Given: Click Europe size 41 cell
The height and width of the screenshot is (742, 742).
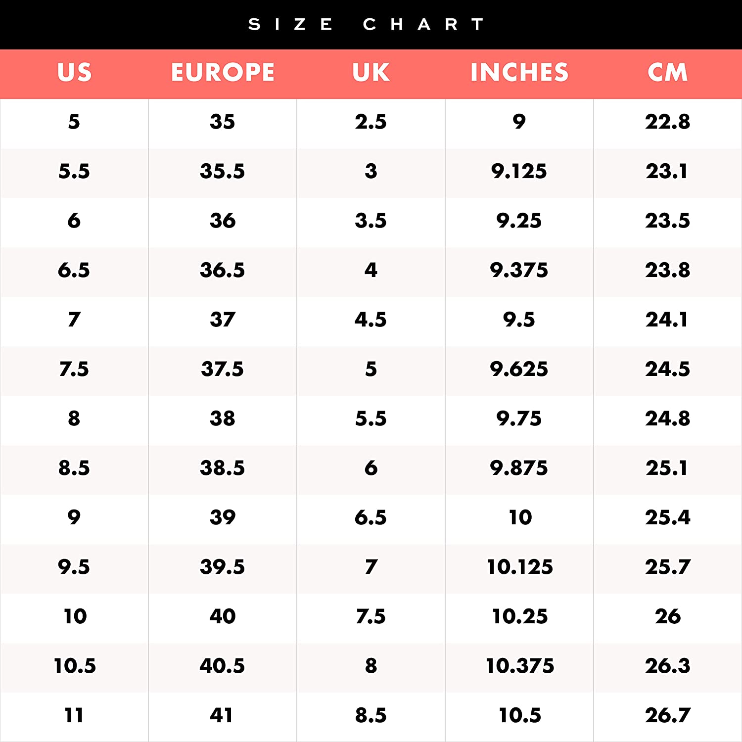Looking at the screenshot, I should pos(222,715).
